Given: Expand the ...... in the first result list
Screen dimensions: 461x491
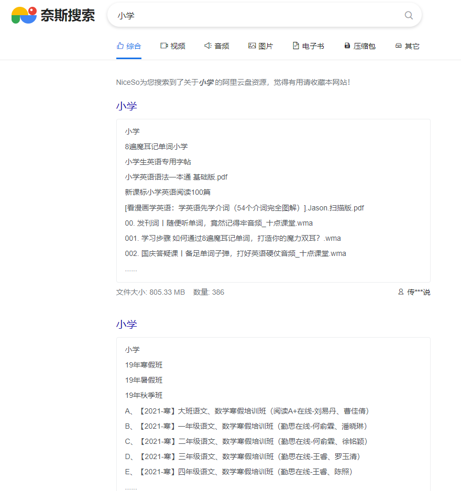Looking at the screenshot, I should click(130, 269).
